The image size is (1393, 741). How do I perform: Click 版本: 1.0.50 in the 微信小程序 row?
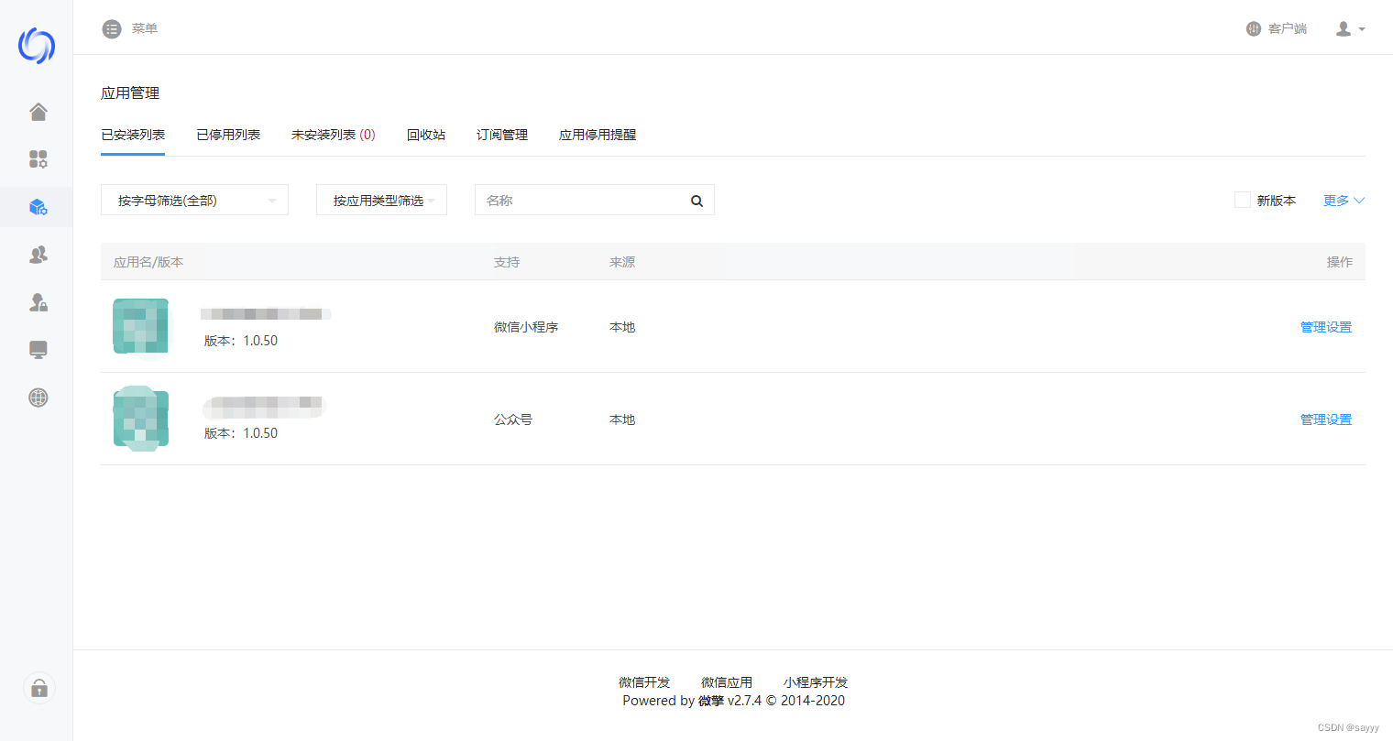click(241, 341)
